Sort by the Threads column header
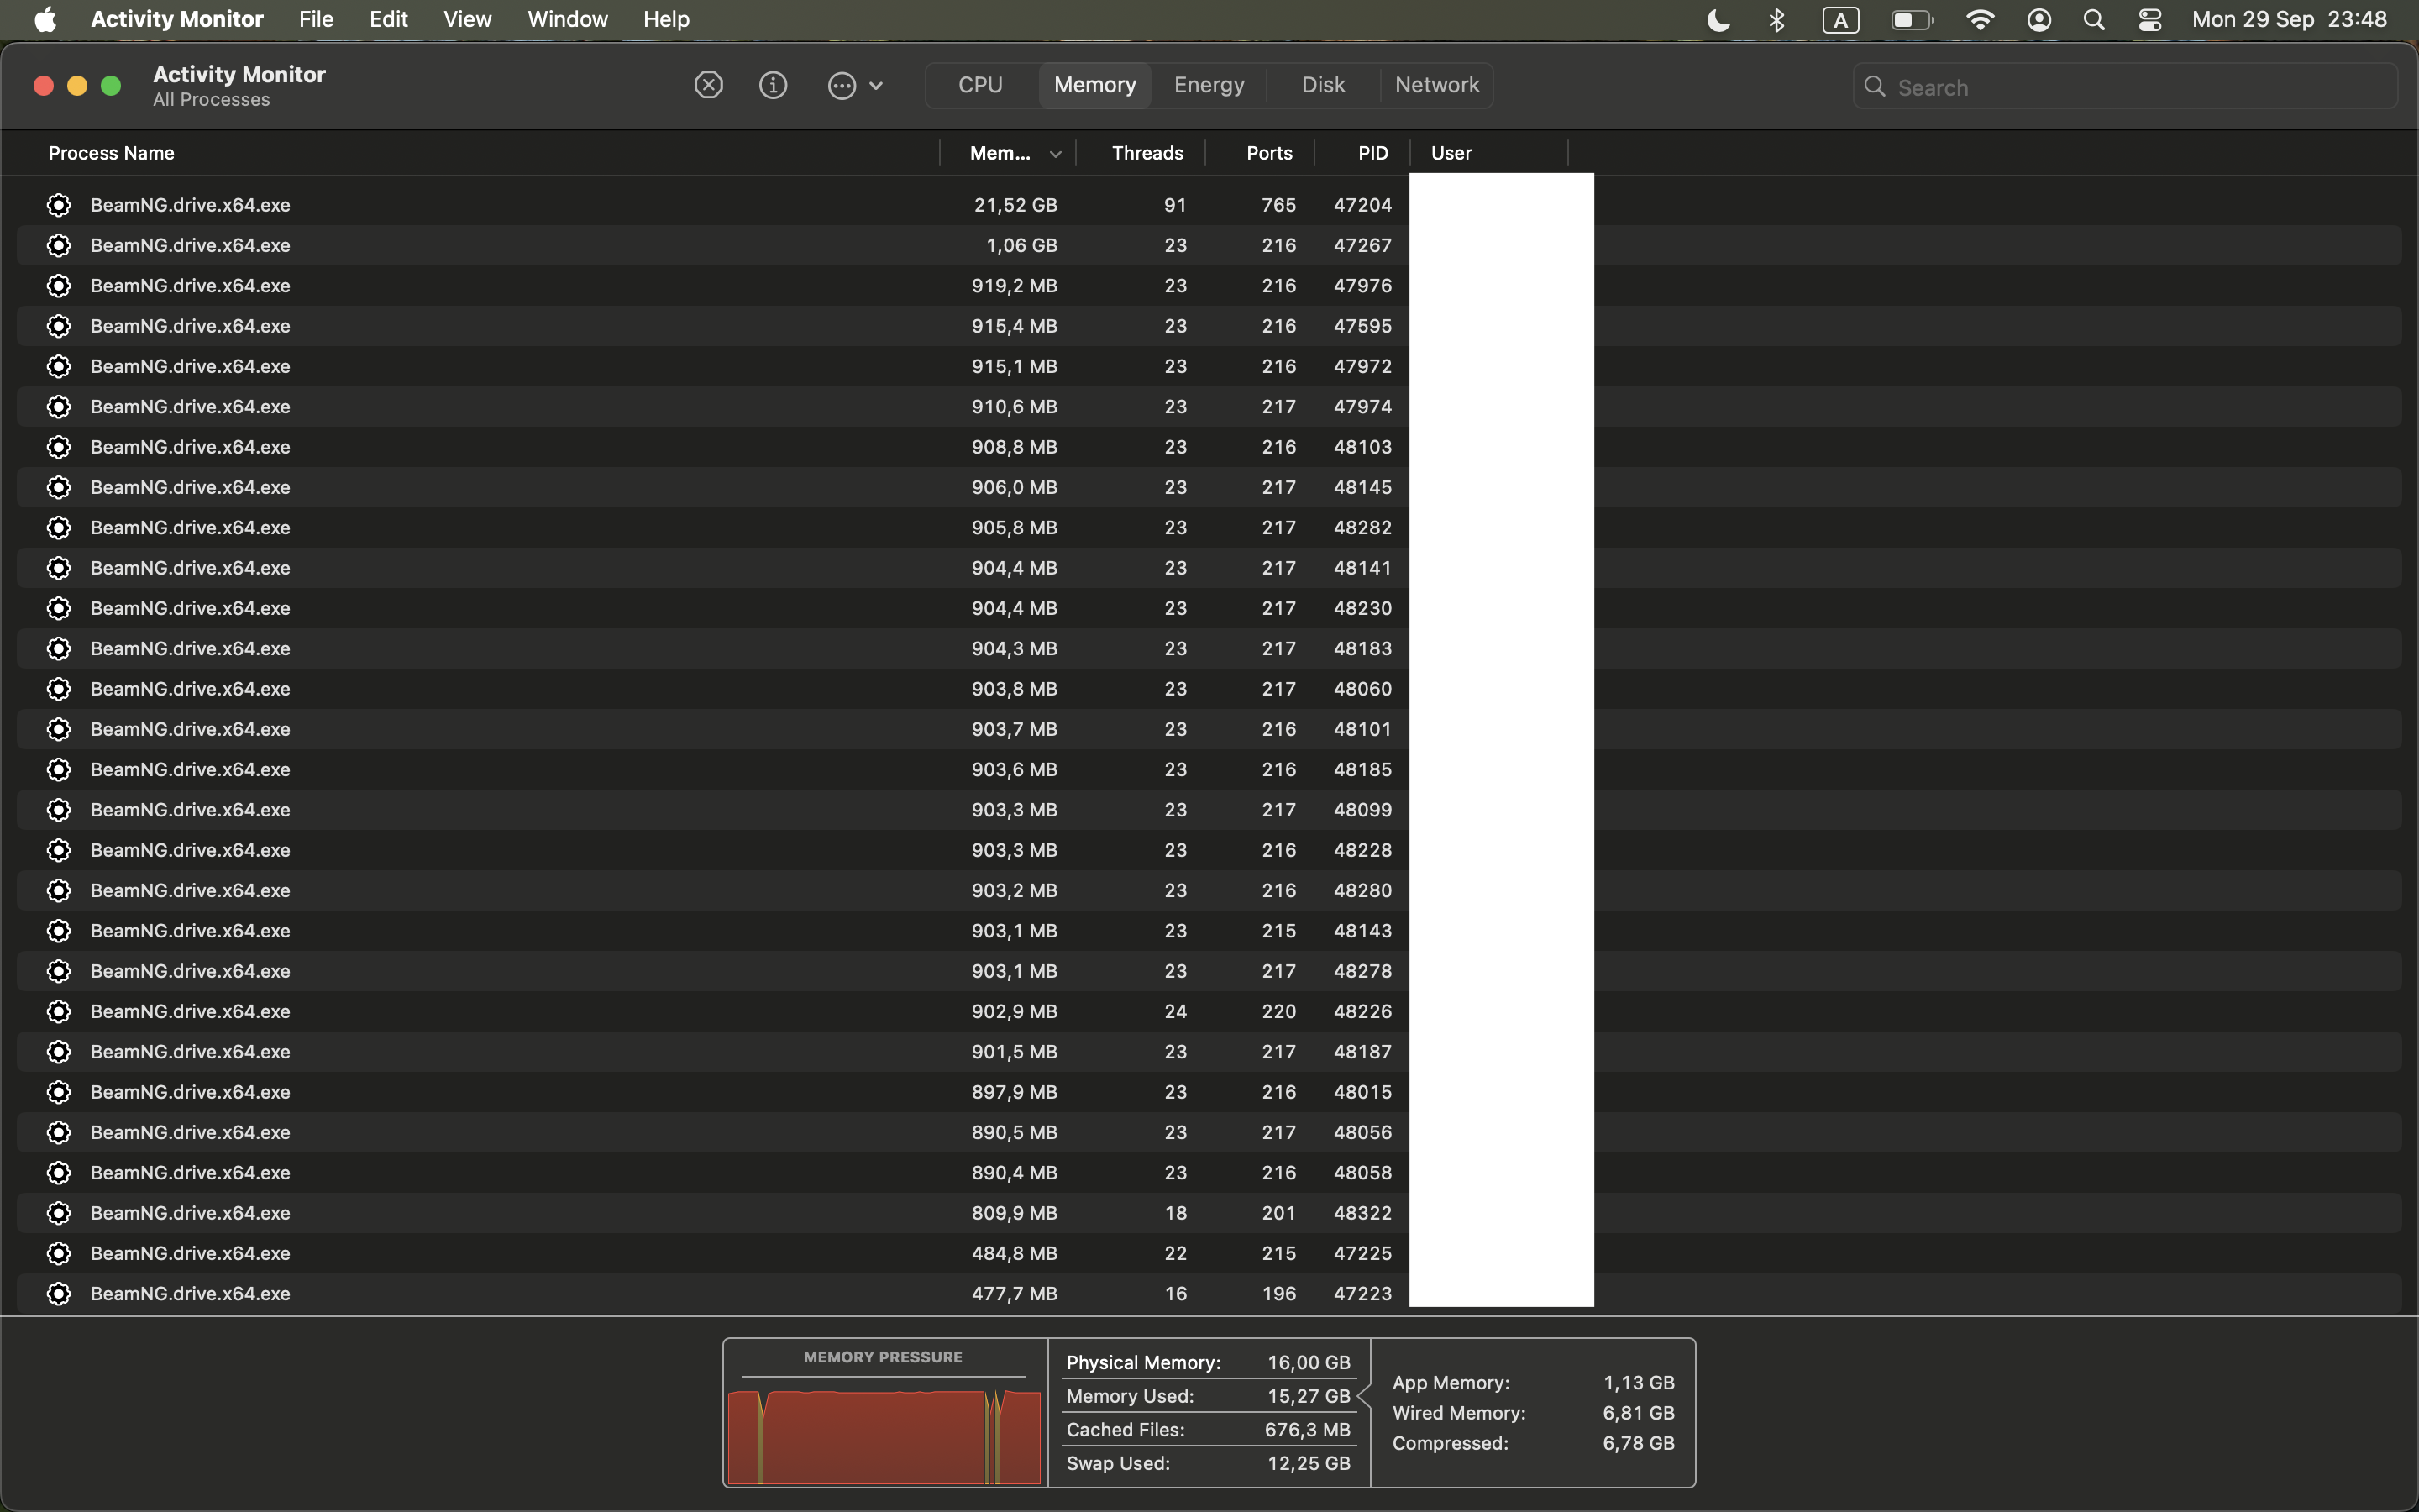The height and width of the screenshot is (1512, 2419). click(x=1147, y=153)
